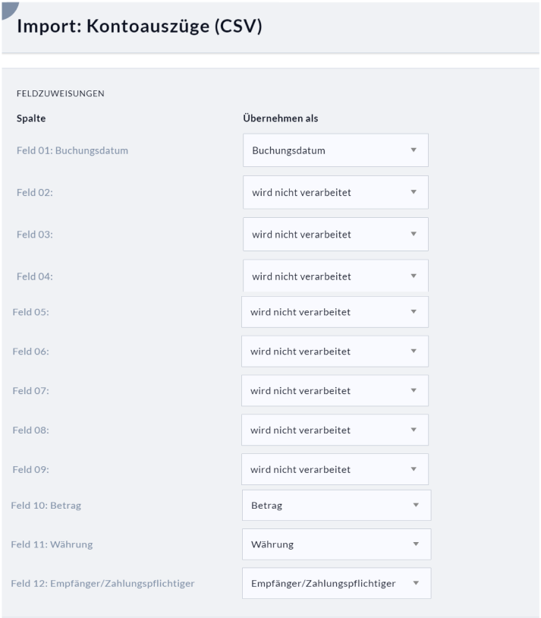Open the Feld 03 assignment dropdown
The width and height of the screenshot is (541, 618).
[x=335, y=235]
